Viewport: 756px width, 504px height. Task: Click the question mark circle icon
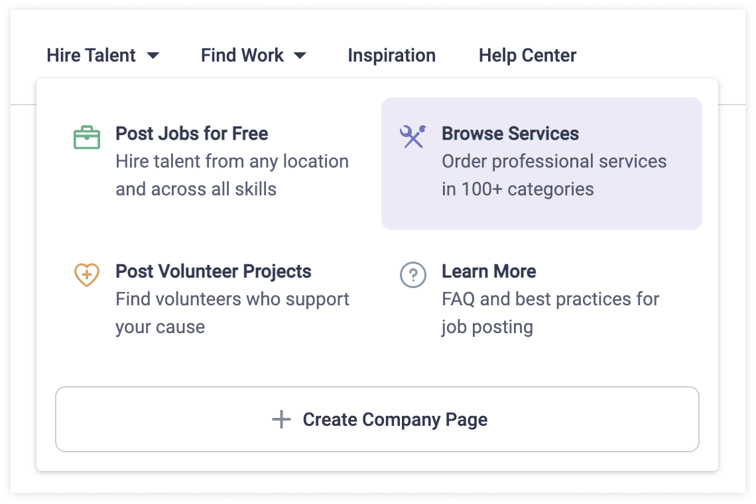pos(413,275)
